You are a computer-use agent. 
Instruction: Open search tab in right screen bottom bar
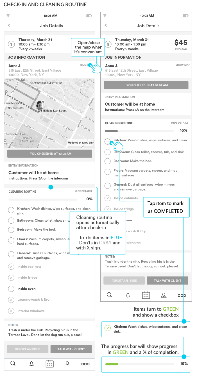[110, 295]
